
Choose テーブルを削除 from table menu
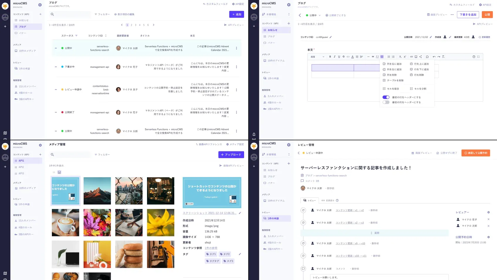click(x=393, y=80)
